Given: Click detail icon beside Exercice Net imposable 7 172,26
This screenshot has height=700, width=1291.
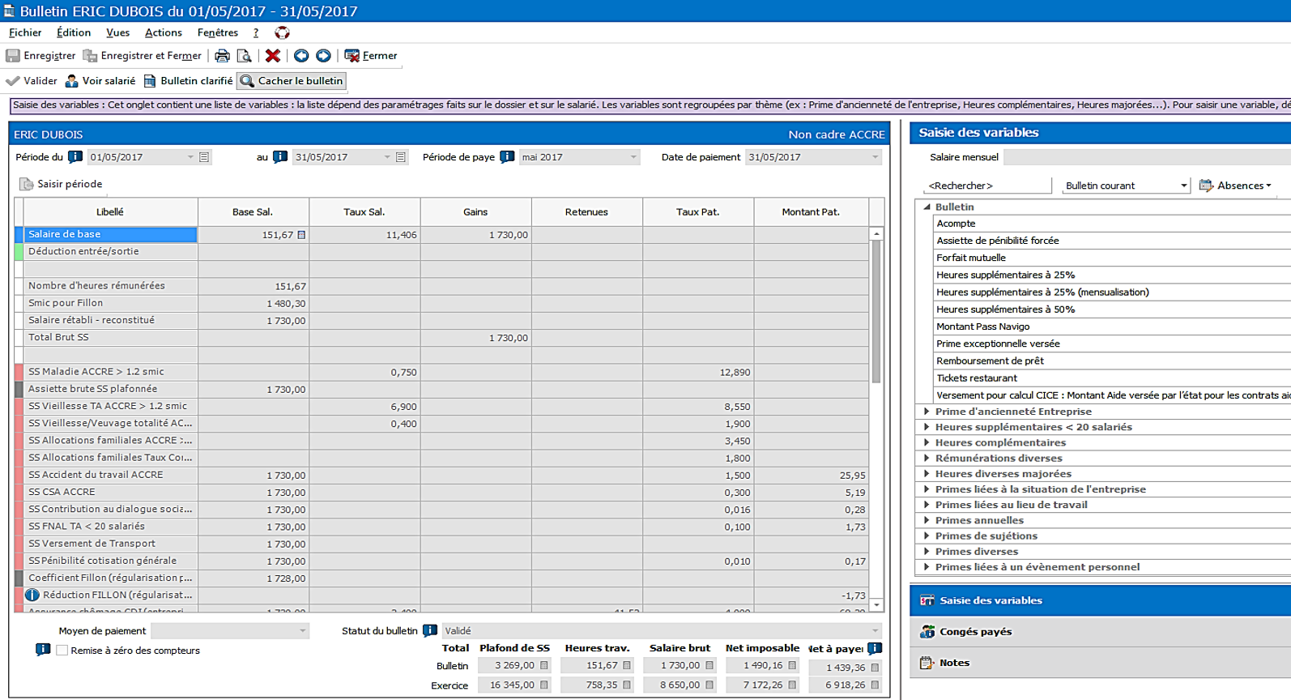Looking at the screenshot, I should point(792,685).
